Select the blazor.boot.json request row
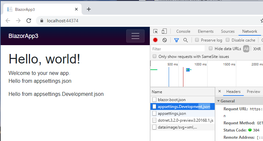Screen dimensions: 263x141 182,99
